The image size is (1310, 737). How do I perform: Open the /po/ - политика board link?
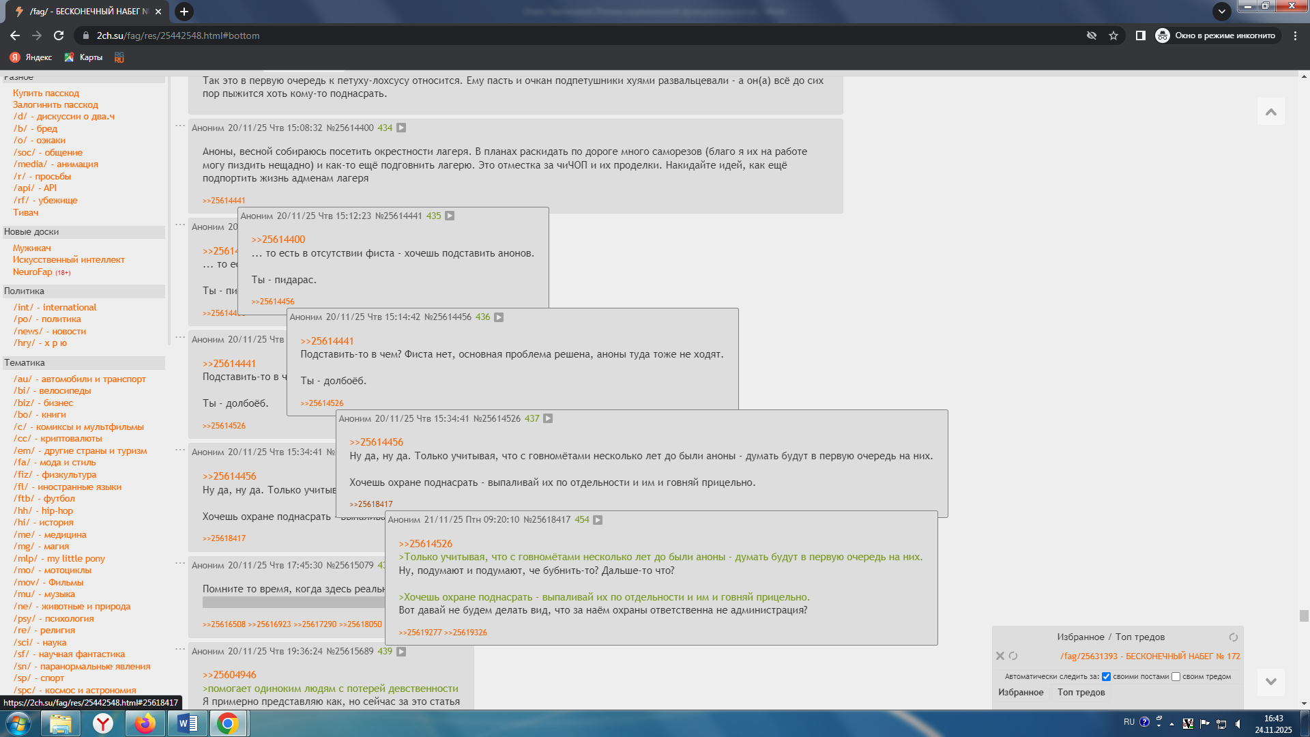tap(47, 319)
